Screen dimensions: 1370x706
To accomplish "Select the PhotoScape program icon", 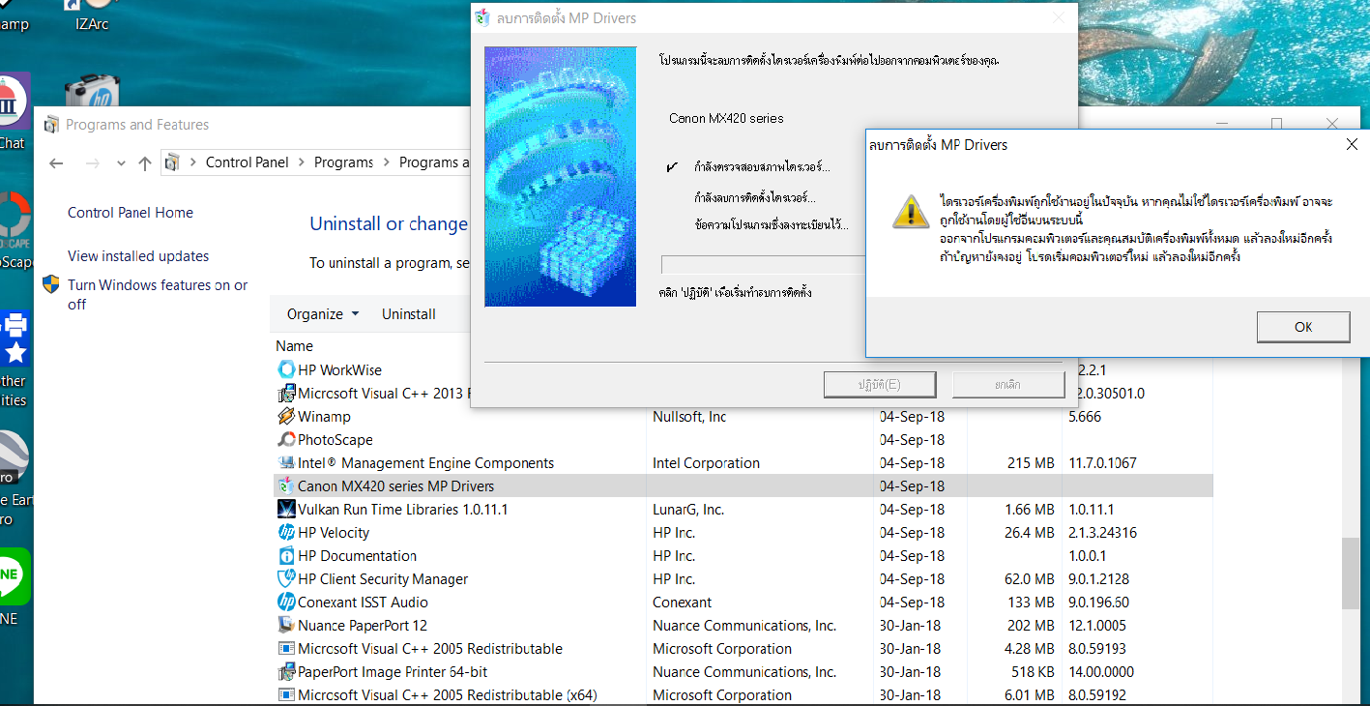I will (x=286, y=439).
